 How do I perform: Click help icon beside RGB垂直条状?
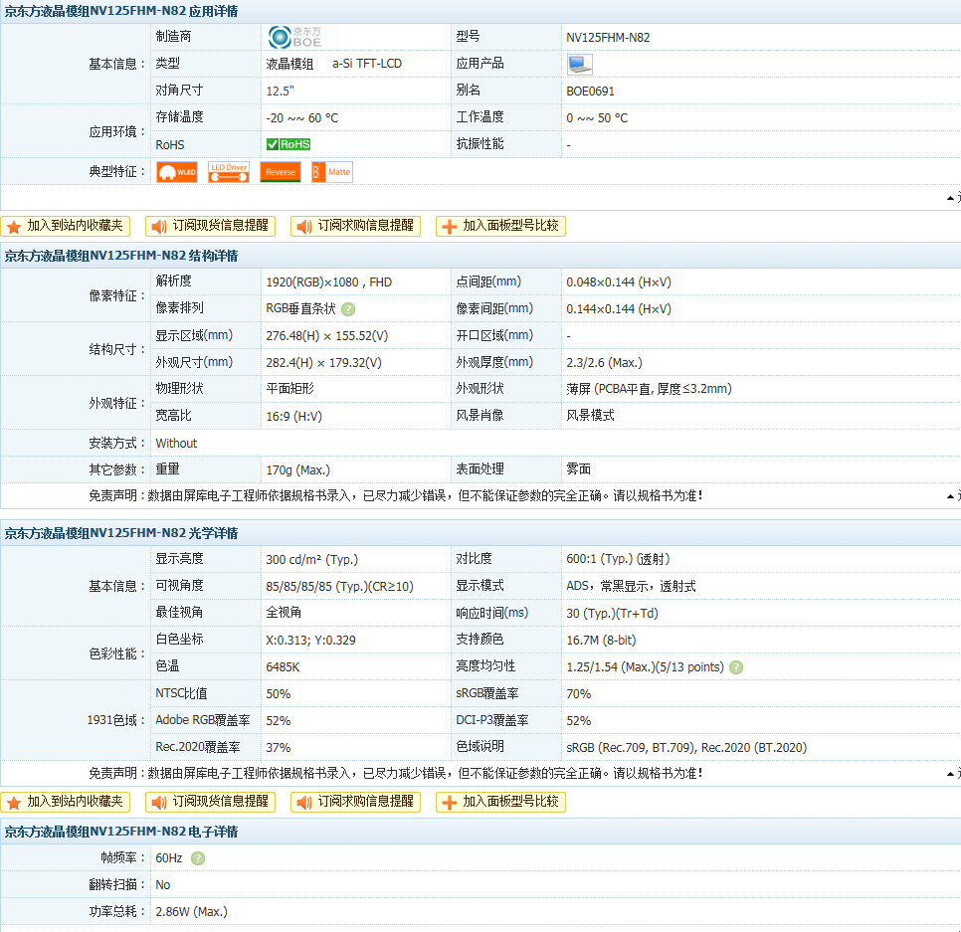pyautogui.click(x=348, y=309)
